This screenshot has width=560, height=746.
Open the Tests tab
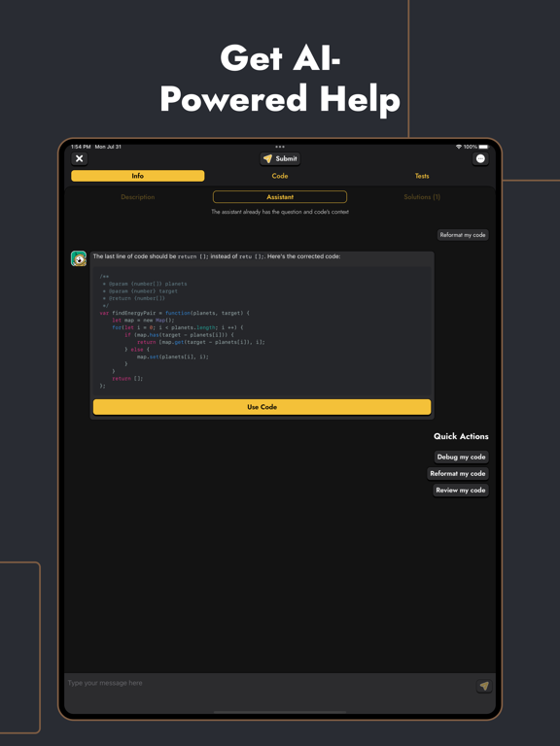point(422,176)
